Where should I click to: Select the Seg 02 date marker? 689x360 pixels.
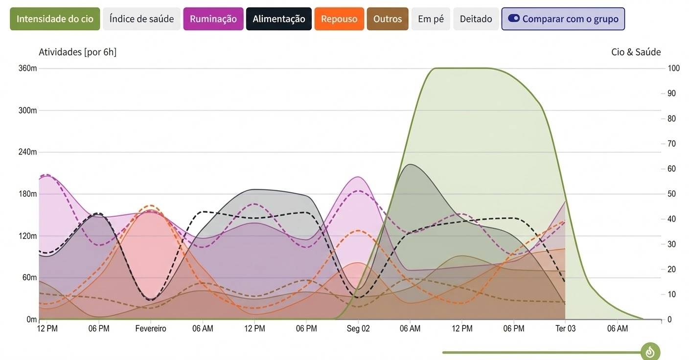click(x=358, y=329)
